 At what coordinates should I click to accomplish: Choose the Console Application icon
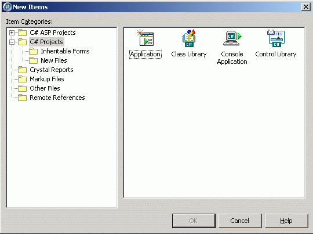[232, 38]
